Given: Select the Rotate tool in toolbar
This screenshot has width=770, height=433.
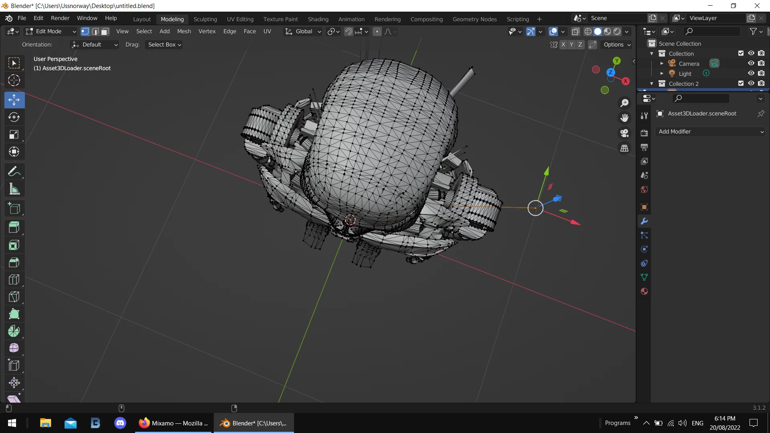Looking at the screenshot, I should (x=14, y=117).
